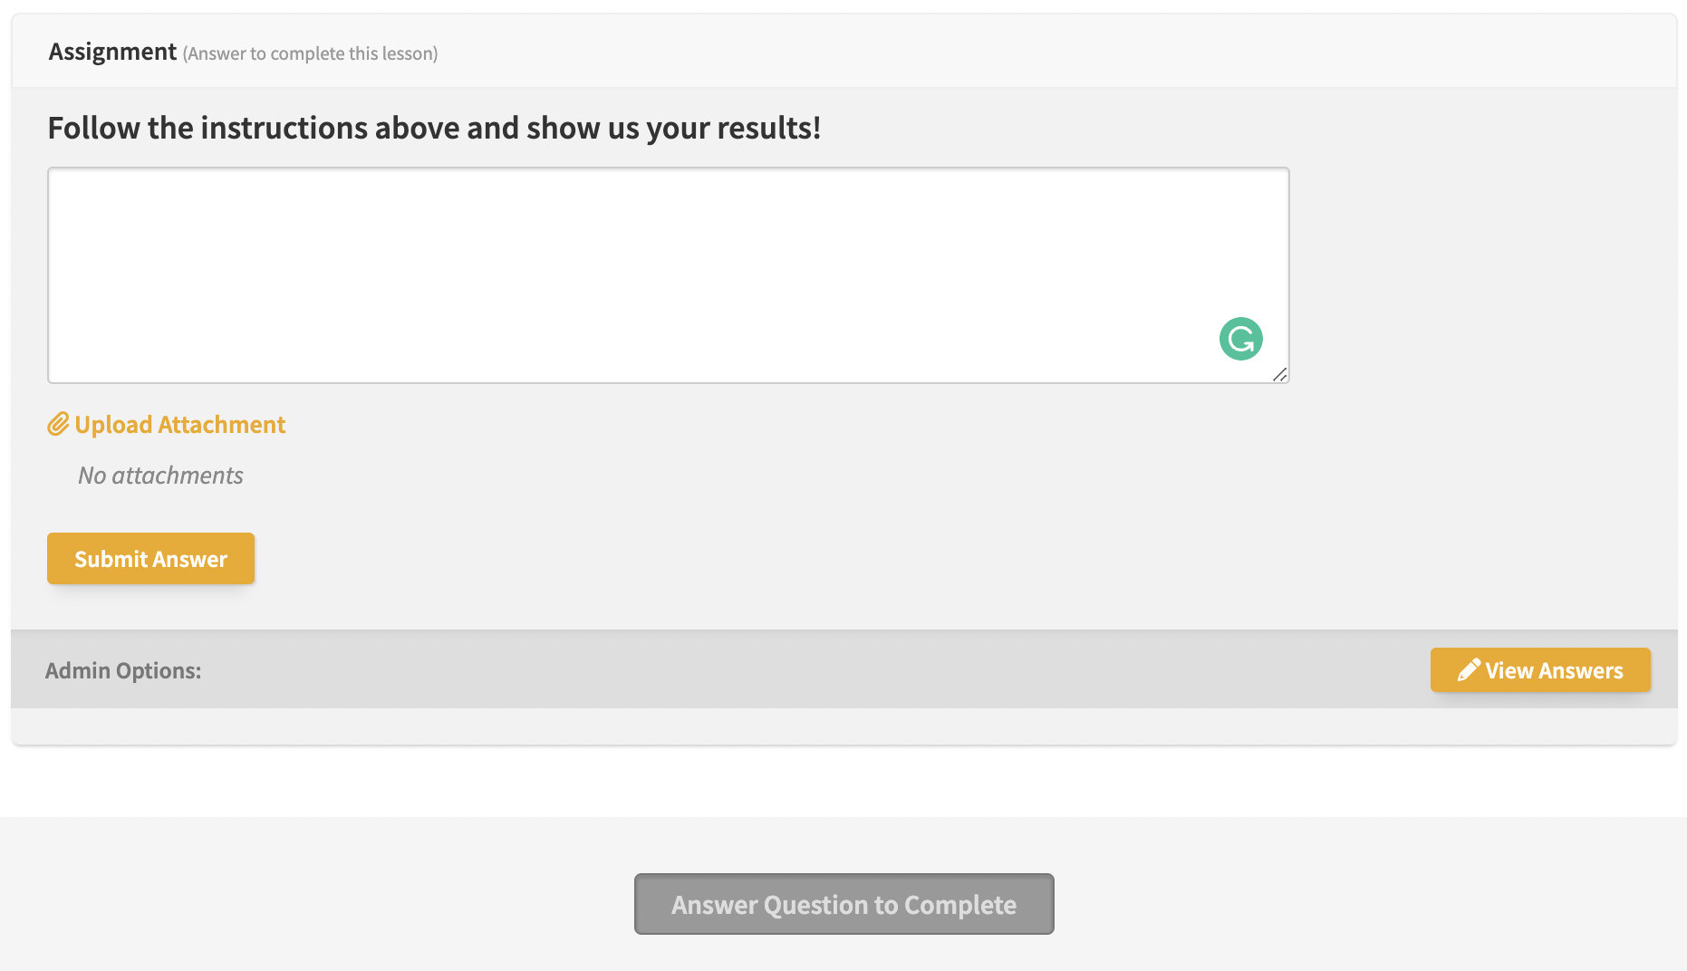Click the "No attachments" status text
The image size is (1687, 971).
[160, 475]
